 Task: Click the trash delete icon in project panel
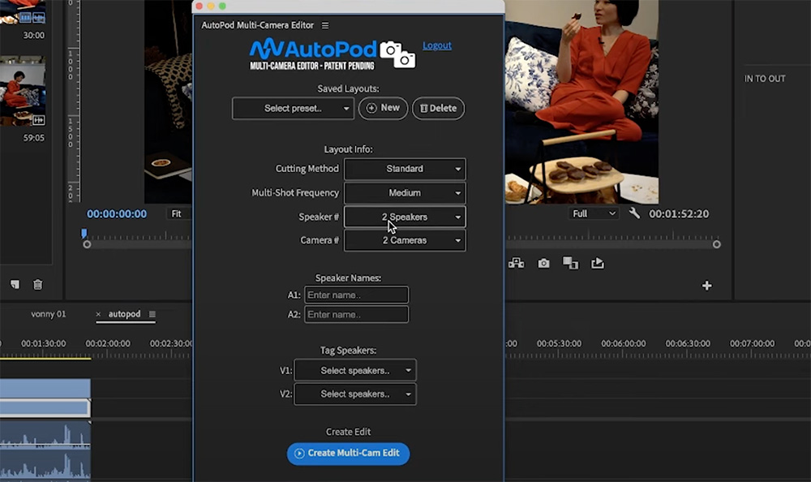tap(38, 284)
